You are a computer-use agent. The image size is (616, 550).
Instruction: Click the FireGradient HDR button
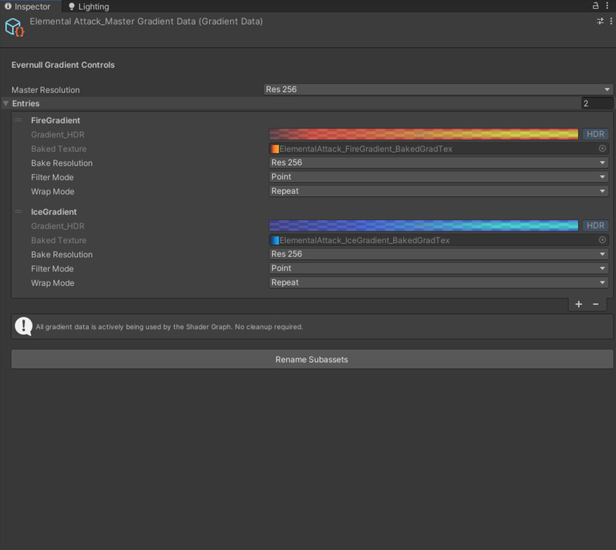point(595,134)
